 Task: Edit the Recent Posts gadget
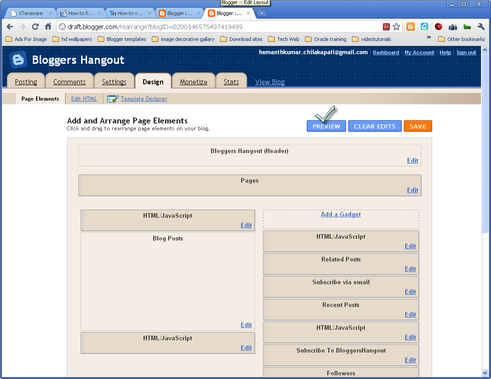[x=410, y=314]
